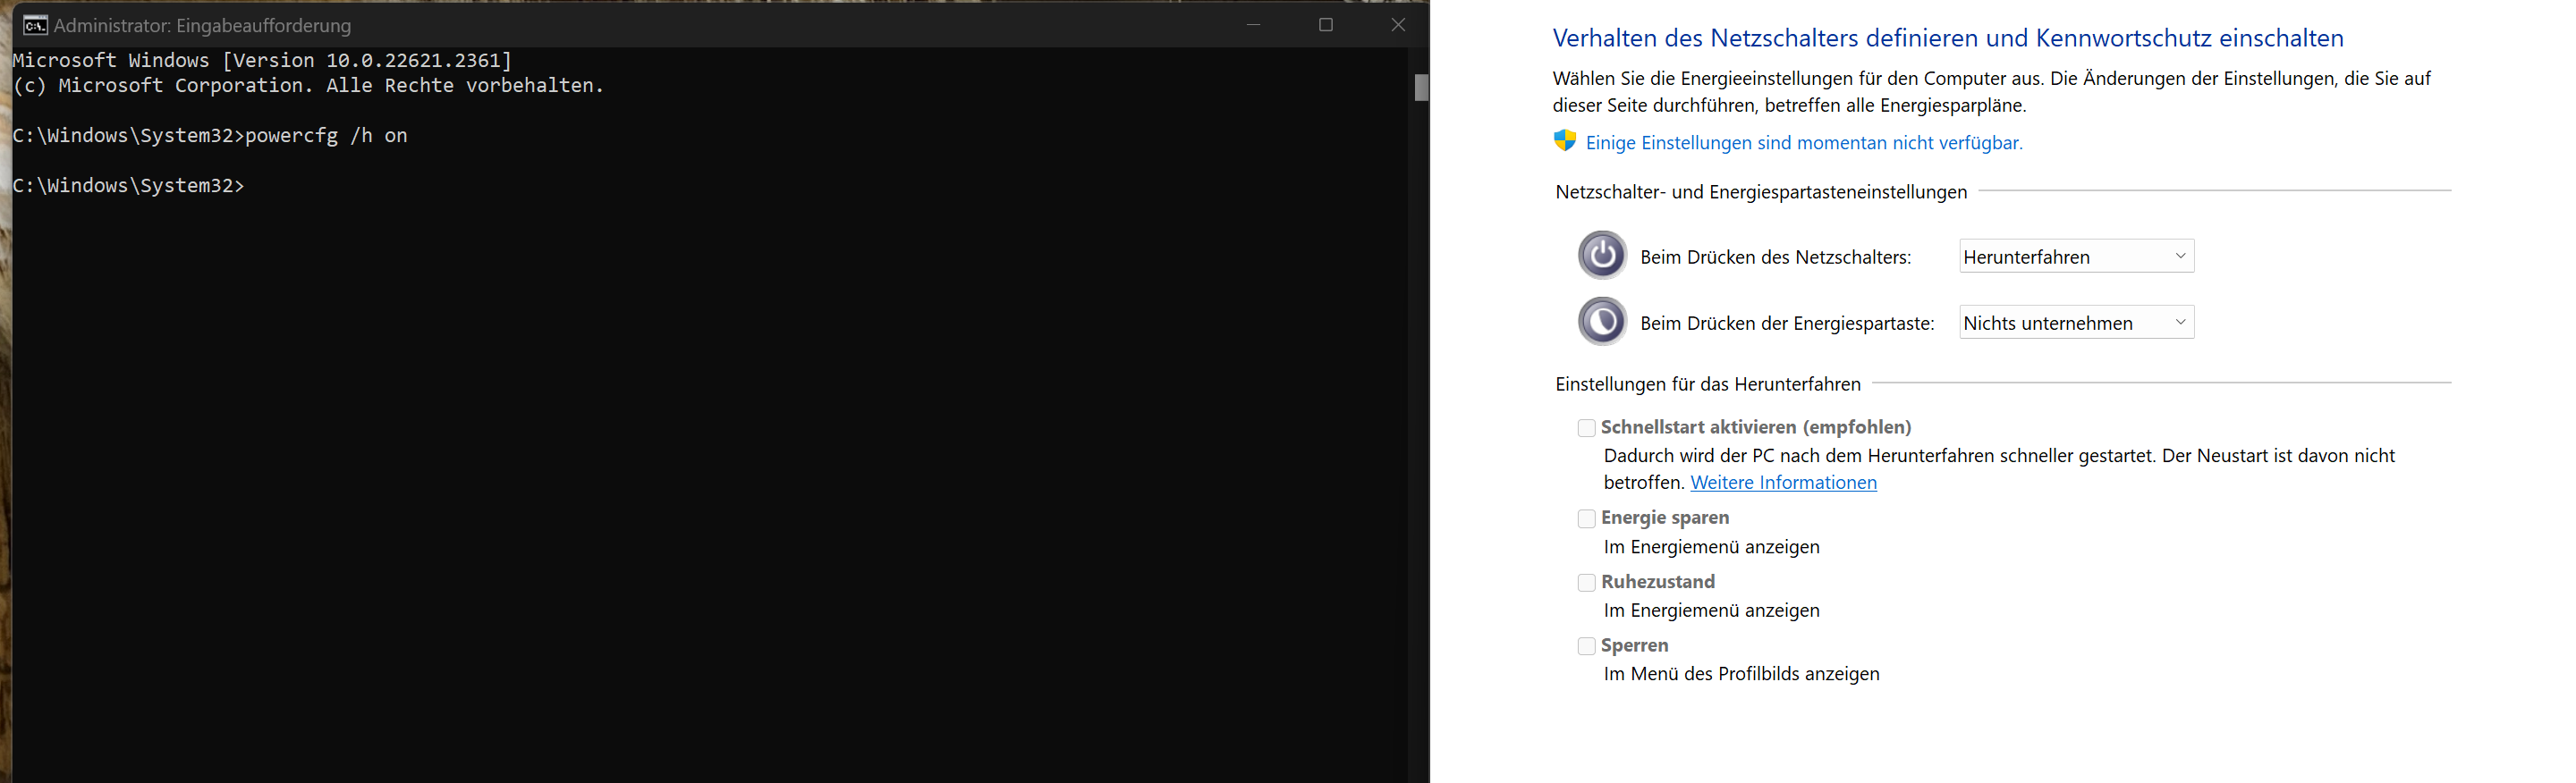Click 'Netzschalter- und Energiespartasteneinstellungen' section label
This screenshot has height=783, width=2576.
(x=1761, y=192)
